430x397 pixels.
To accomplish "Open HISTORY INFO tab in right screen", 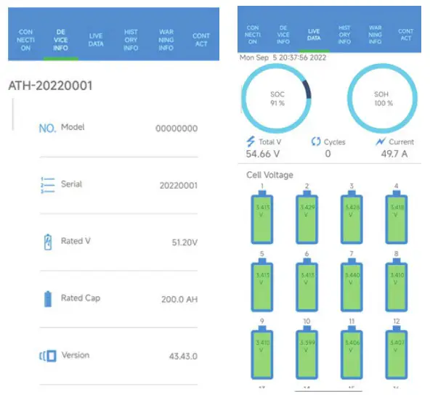I will (344, 35).
